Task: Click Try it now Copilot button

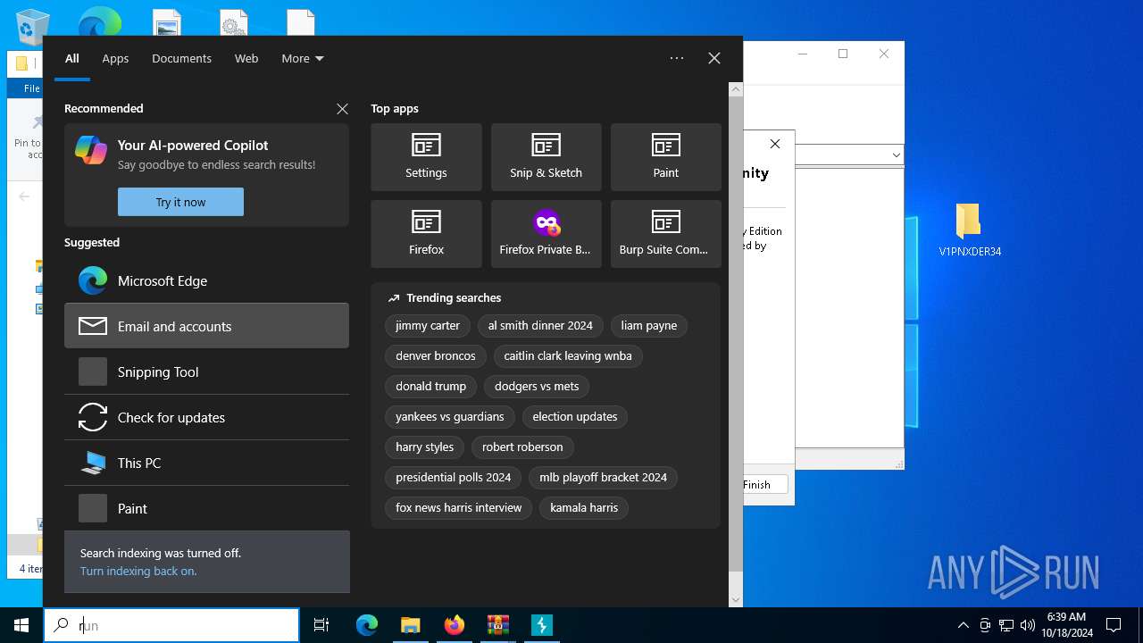Action: tap(180, 202)
